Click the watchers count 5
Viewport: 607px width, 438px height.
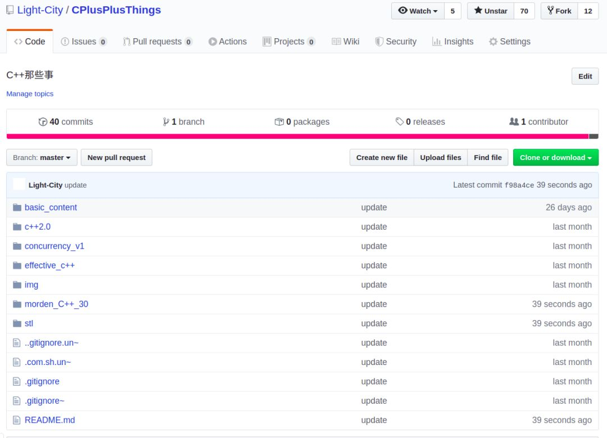(452, 11)
